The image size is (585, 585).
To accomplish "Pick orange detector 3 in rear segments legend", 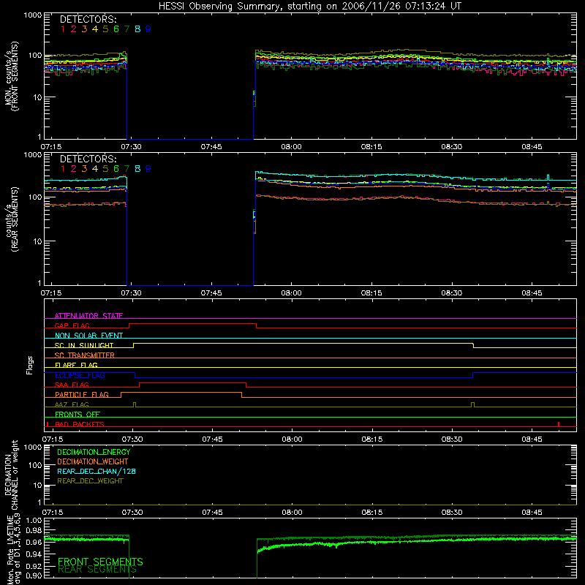I will coord(84,169).
